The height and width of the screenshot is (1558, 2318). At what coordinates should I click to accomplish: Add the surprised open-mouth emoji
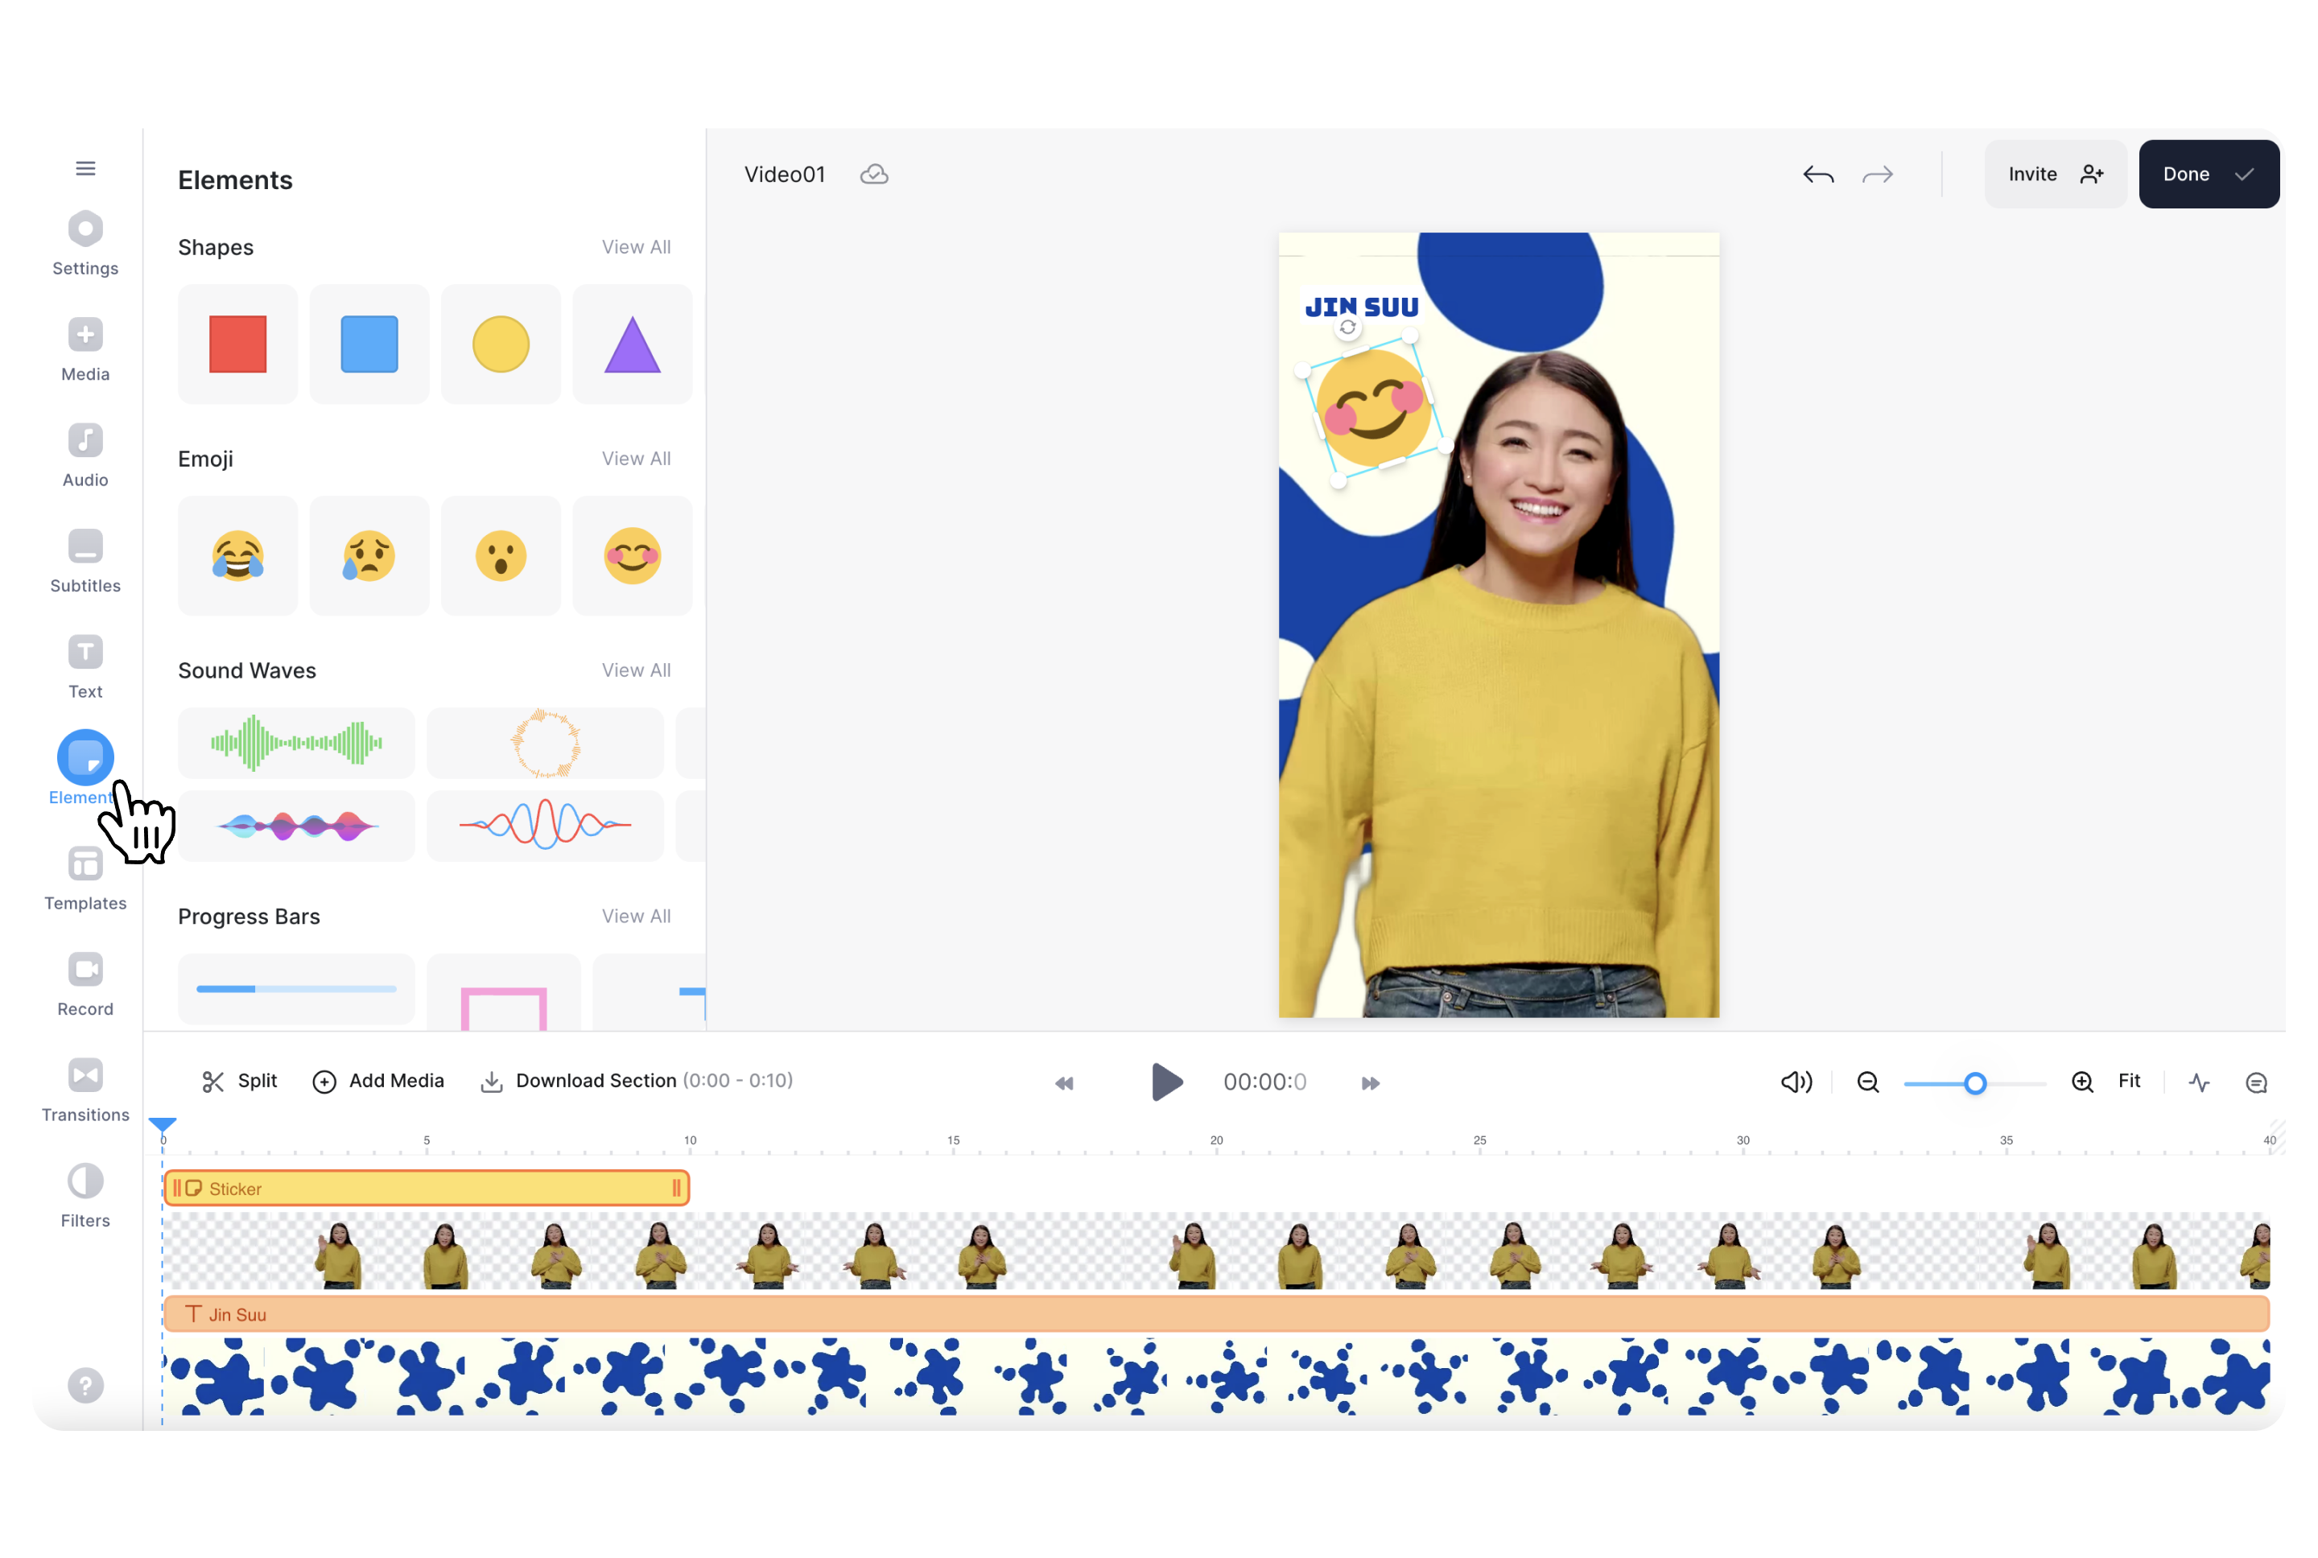click(501, 555)
